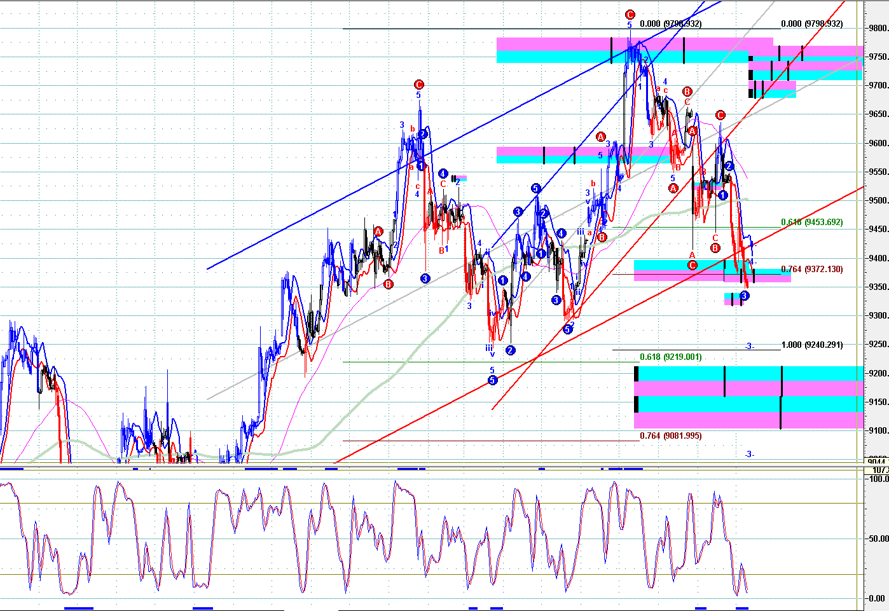The width and height of the screenshot is (889, 611).
Task: Select the 9750 price axis label
Action: (x=879, y=57)
